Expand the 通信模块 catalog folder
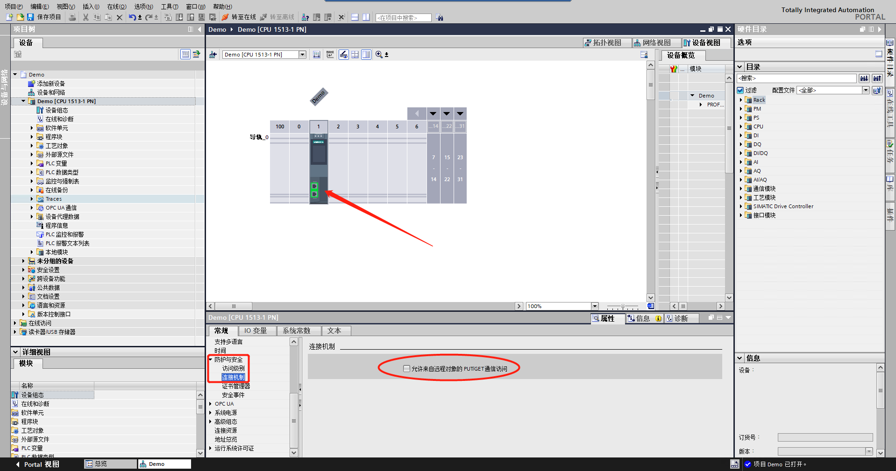896x471 pixels. 741,189
